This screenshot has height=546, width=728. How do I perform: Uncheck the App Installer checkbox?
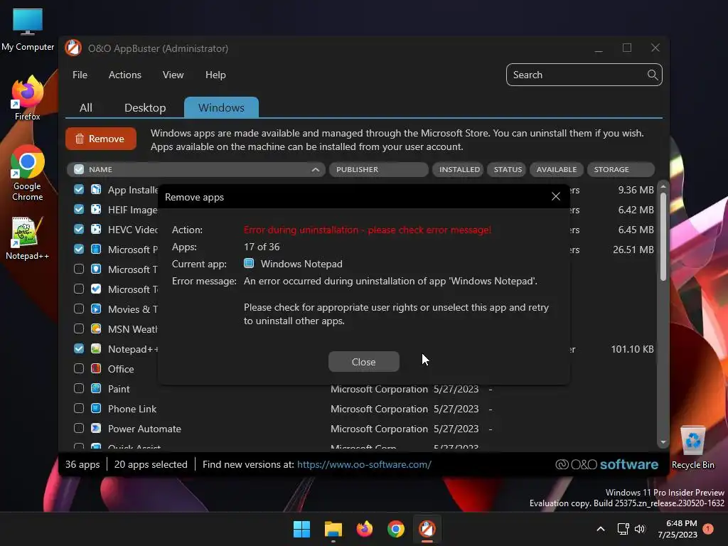[x=79, y=189]
